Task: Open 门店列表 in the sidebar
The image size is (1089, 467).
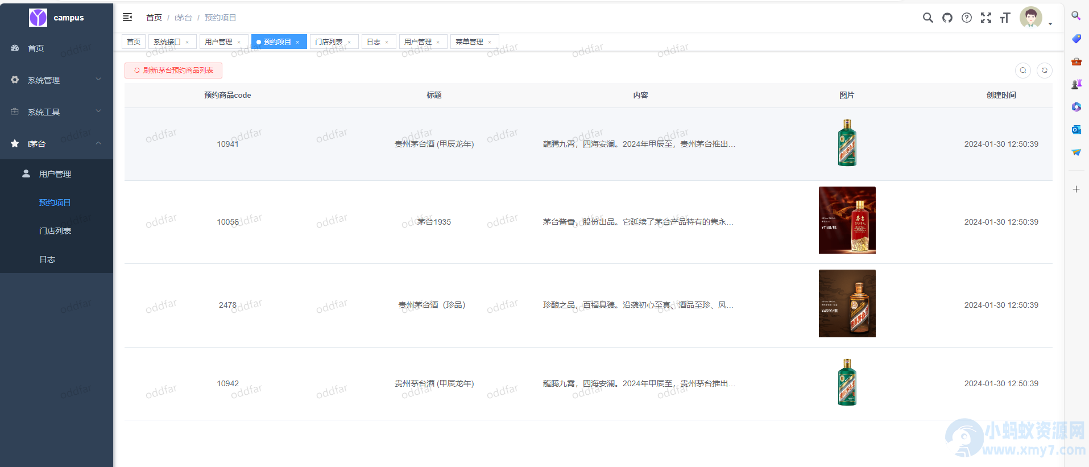Action: pos(56,230)
